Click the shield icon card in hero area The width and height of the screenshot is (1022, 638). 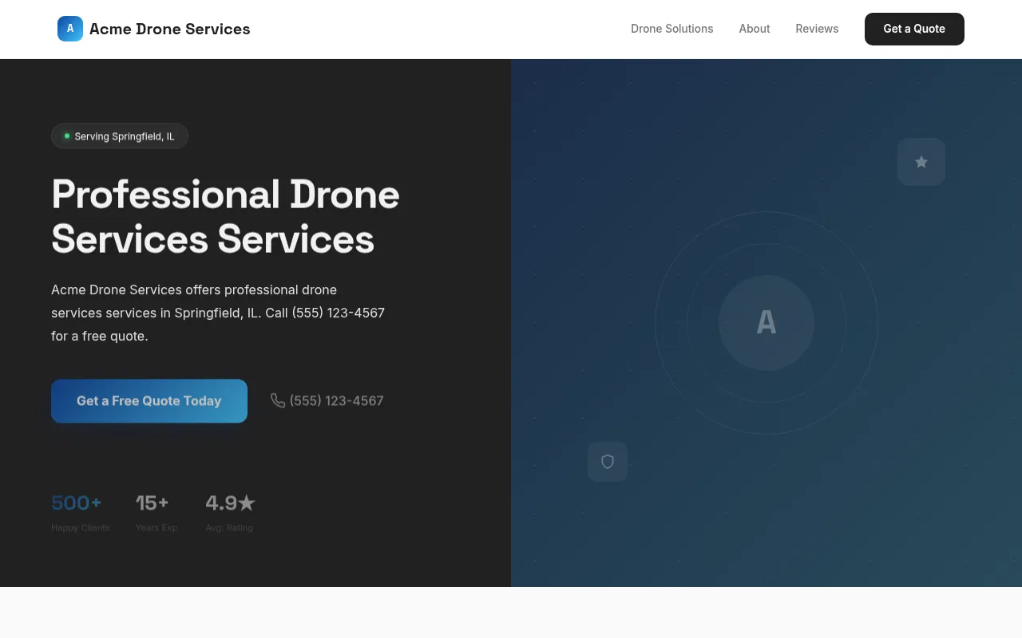tap(608, 462)
